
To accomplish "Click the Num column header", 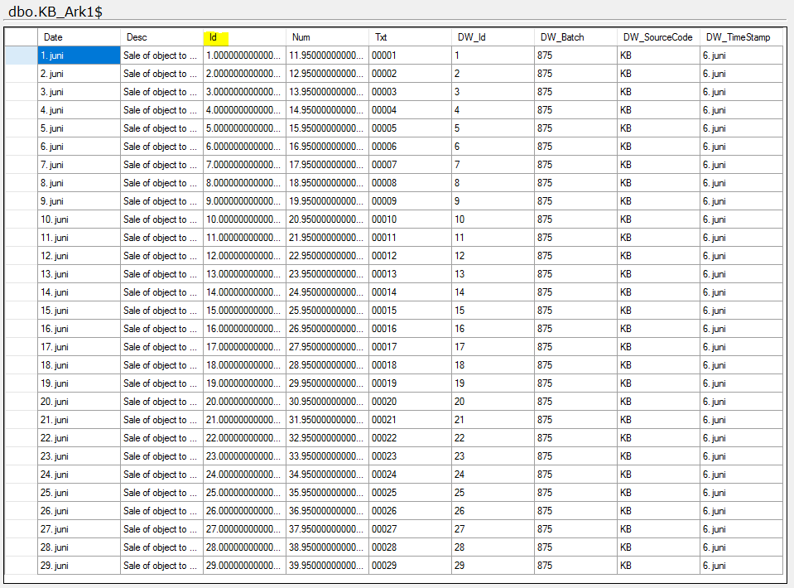I will (x=328, y=37).
